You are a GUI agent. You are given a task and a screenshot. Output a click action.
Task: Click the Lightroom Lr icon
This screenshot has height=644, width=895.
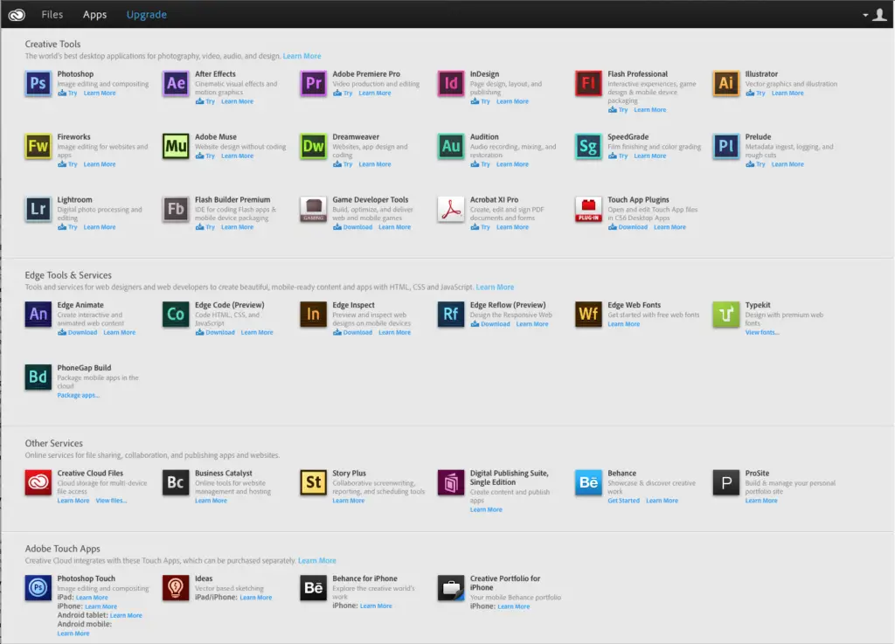[38, 210]
